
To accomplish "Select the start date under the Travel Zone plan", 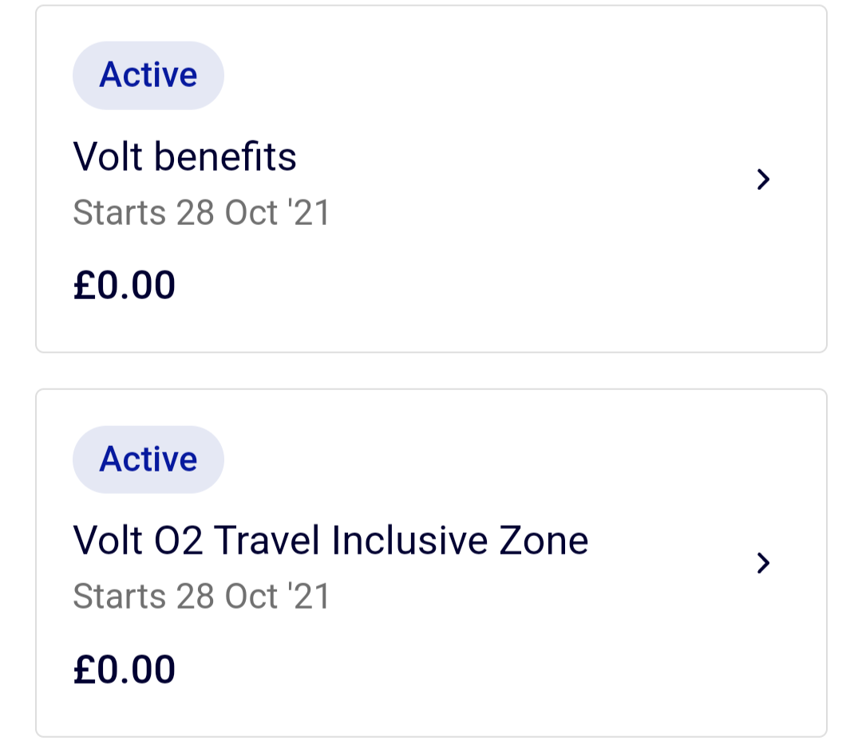I will point(201,596).
